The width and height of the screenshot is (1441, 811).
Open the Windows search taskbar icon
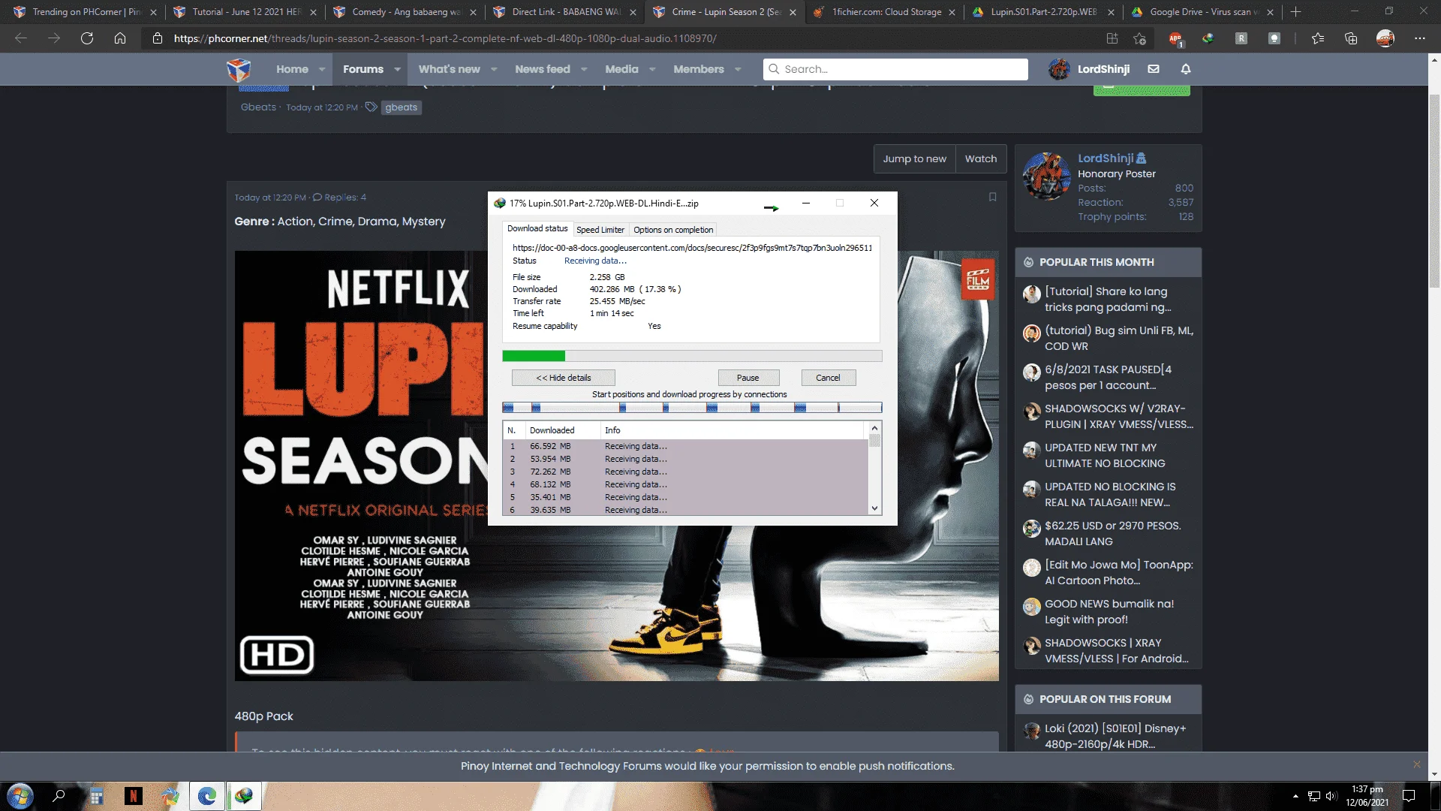[x=59, y=796]
